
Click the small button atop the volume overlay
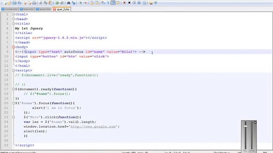coord(255,122)
